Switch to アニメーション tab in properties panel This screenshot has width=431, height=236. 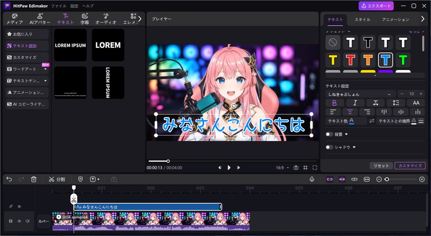(x=395, y=19)
